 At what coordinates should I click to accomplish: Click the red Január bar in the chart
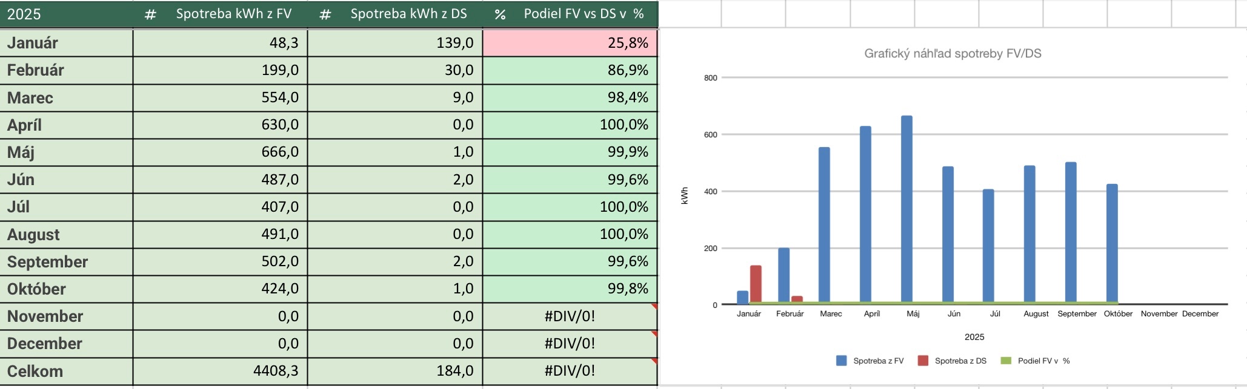click(756, 284)
